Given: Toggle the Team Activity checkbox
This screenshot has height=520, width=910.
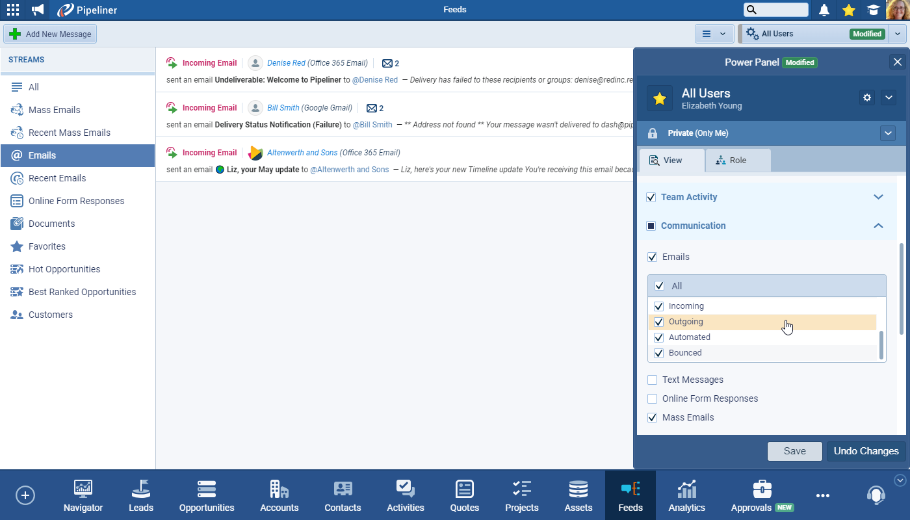Looking at the screenshot, I should pos(651,197).
